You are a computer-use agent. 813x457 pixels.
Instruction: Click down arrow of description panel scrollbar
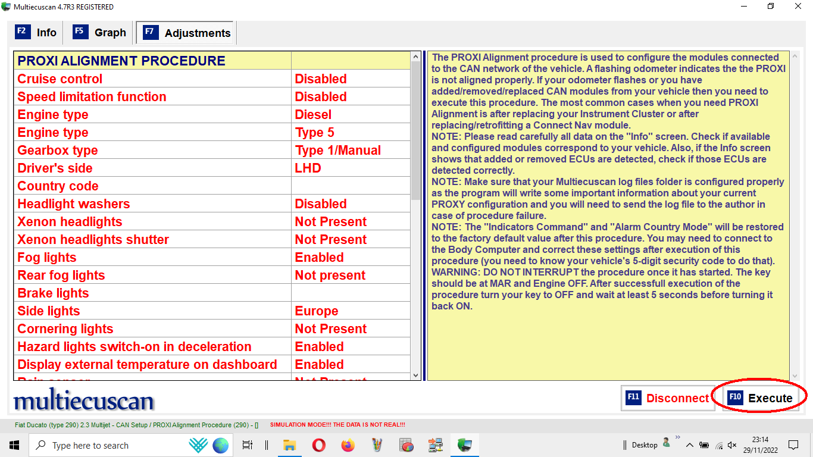coord(795,375)
